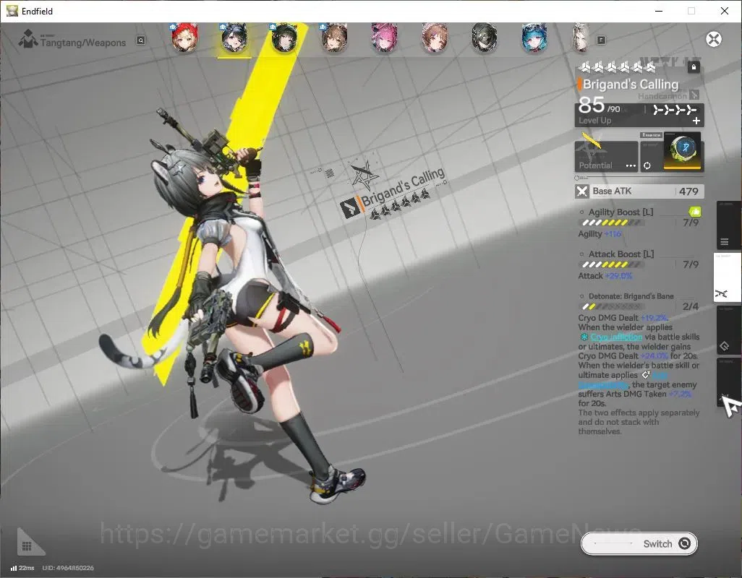
Task: Click the essence swap circular arrows icon
Action: pyautogui.click(x=647, y=166)
